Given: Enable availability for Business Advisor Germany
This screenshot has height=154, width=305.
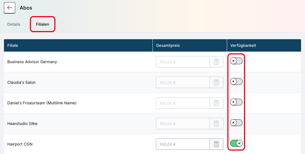Looking at the screenshot, I should coord(236,61).
